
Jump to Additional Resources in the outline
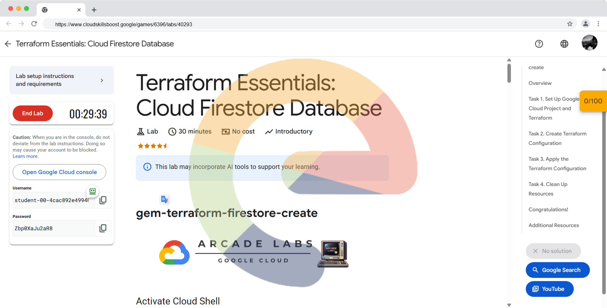[554, 225]
